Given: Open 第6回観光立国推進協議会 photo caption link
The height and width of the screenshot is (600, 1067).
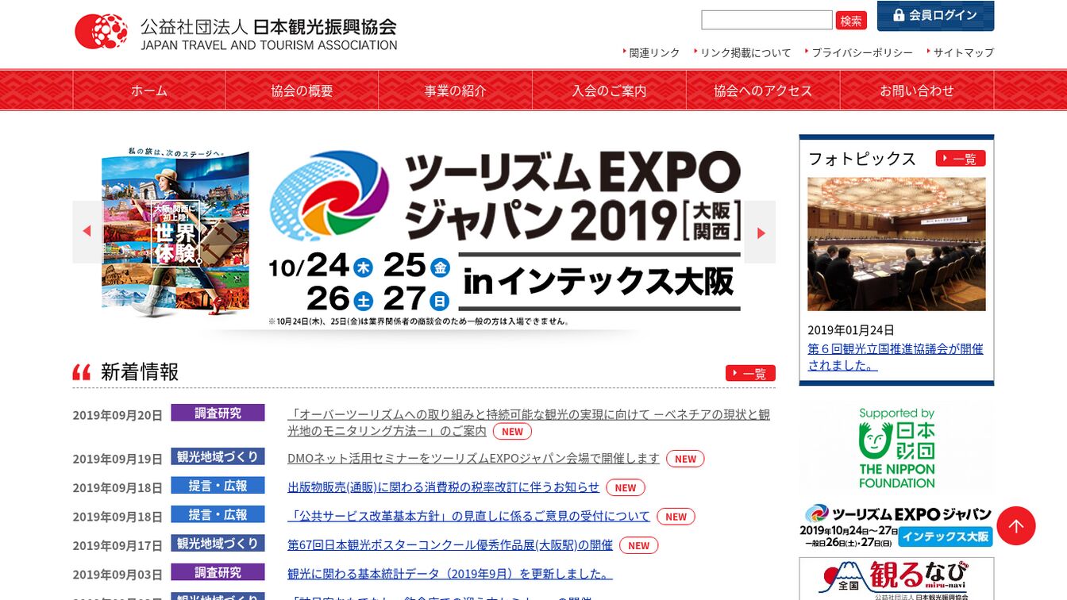Looking at the screenshot, I should [896, 357].
